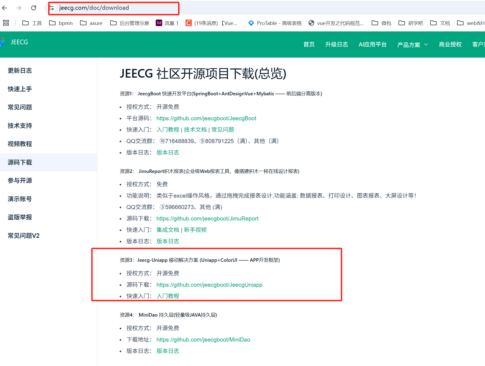Open the web&H bookmark folder
Image resolution: width=485 pixels, height=366 pixels.
471,23
